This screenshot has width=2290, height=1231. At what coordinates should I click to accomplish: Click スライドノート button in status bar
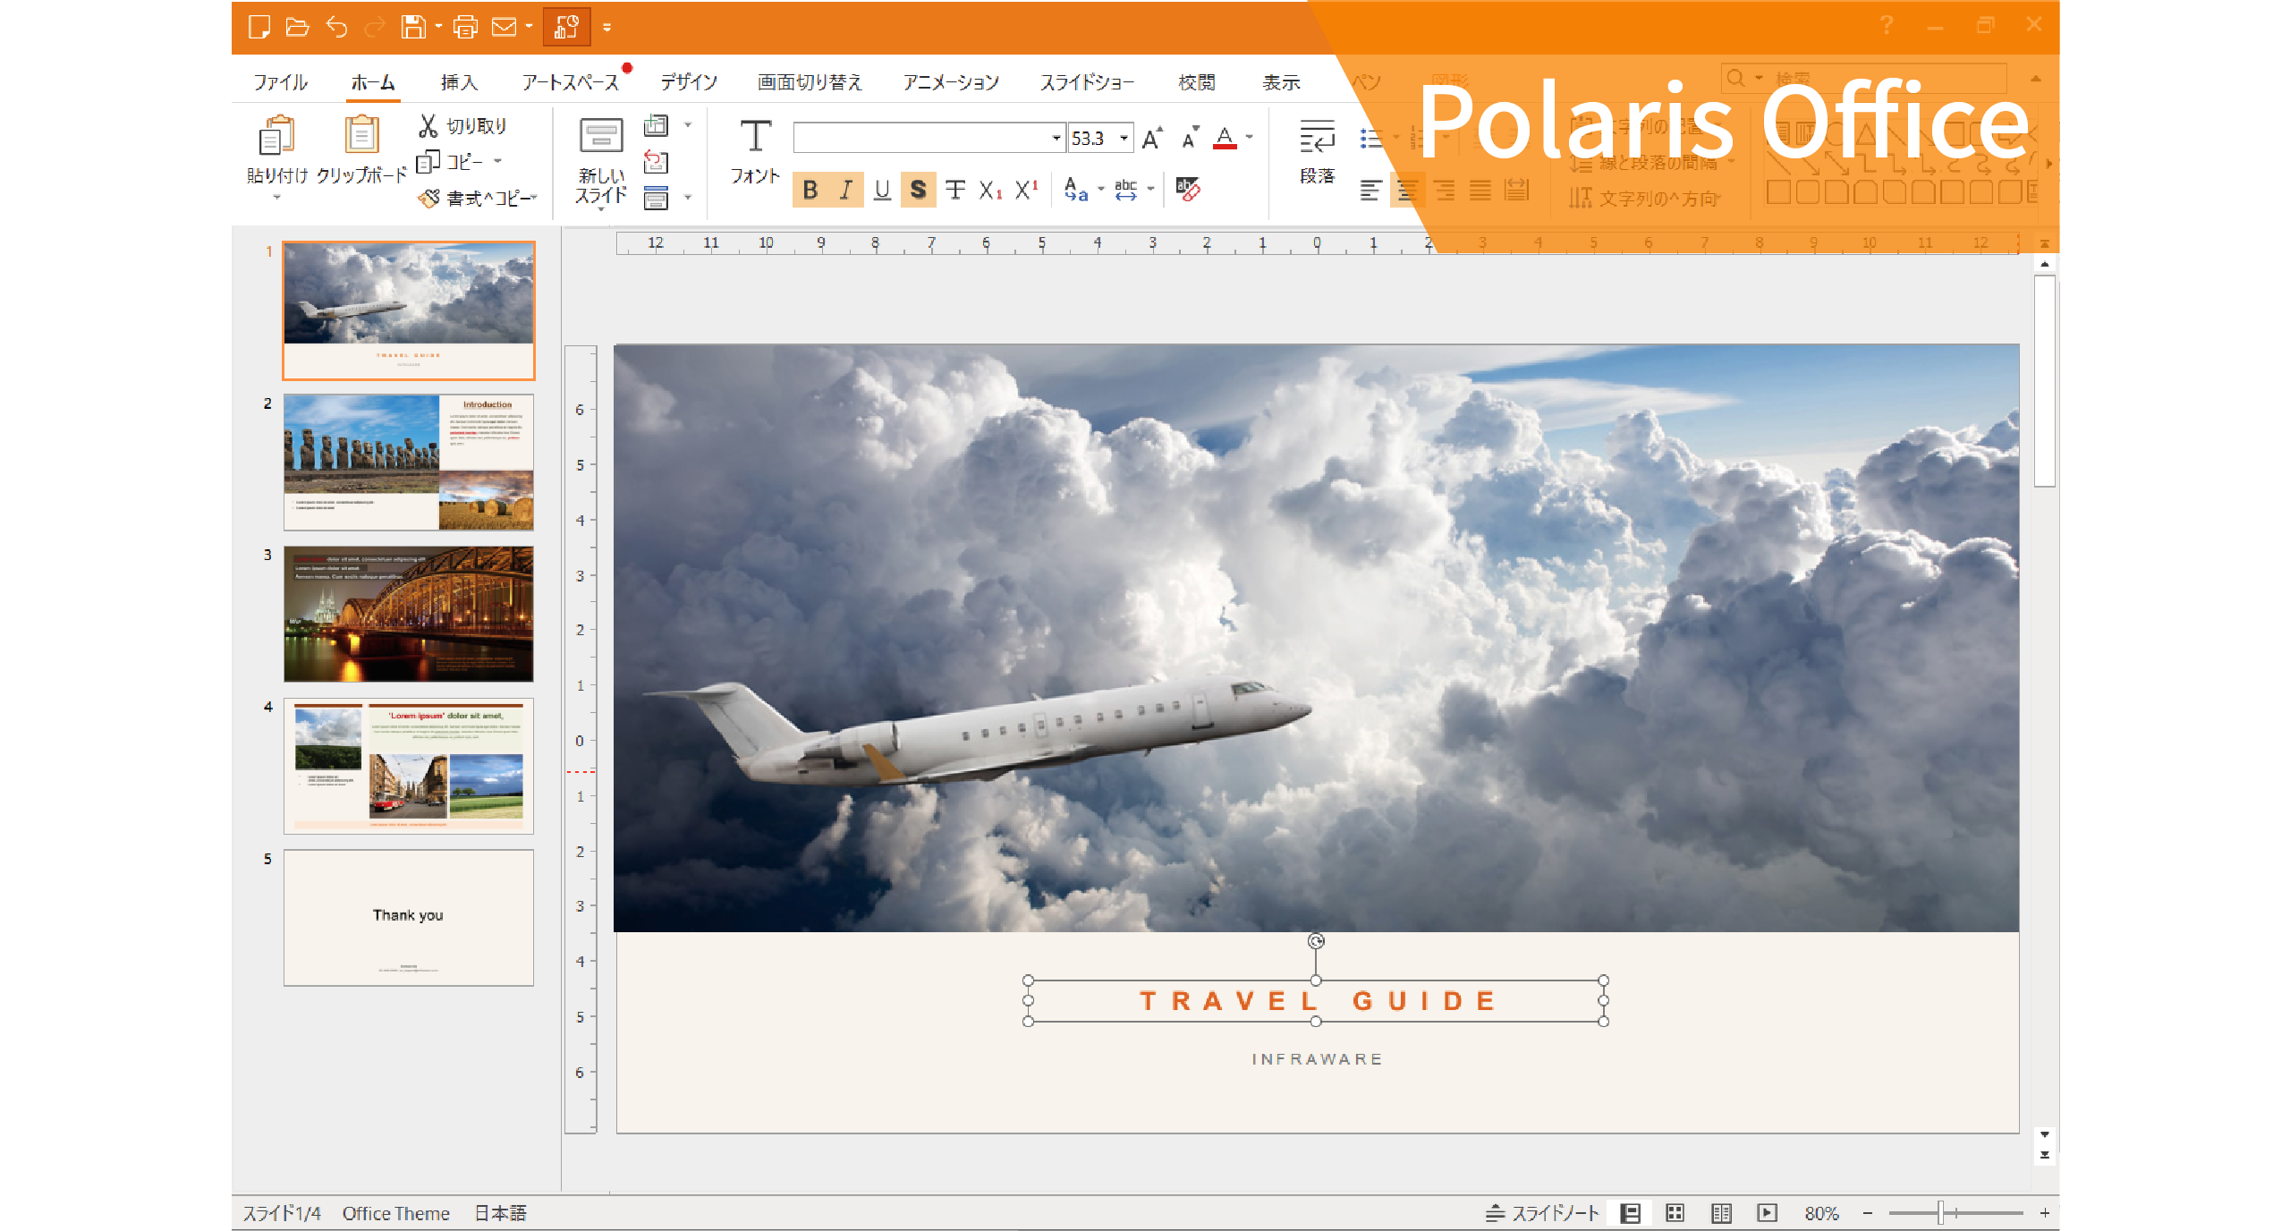[1543, 1212]
